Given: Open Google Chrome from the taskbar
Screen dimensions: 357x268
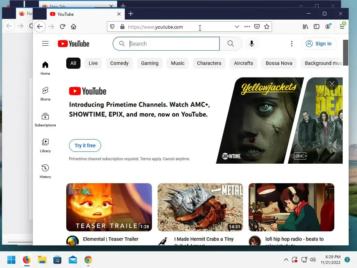Looking at the screenshot, I should pos(88,260).
